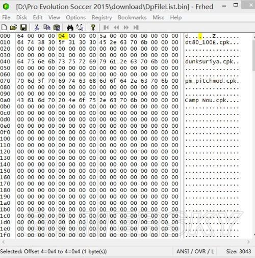Jump to first sector toolbar button

pyautogui.click(x=106, y=28)
